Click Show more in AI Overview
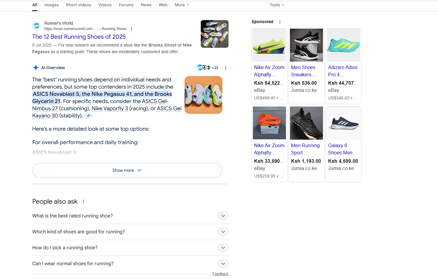 pos(127,170)
